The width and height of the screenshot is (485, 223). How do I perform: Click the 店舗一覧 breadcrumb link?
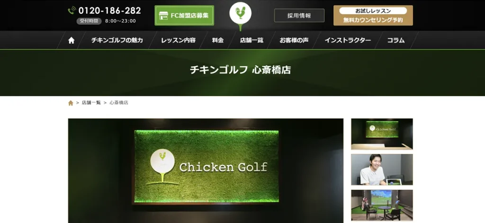pyautogui.click(x=91, y=103)
